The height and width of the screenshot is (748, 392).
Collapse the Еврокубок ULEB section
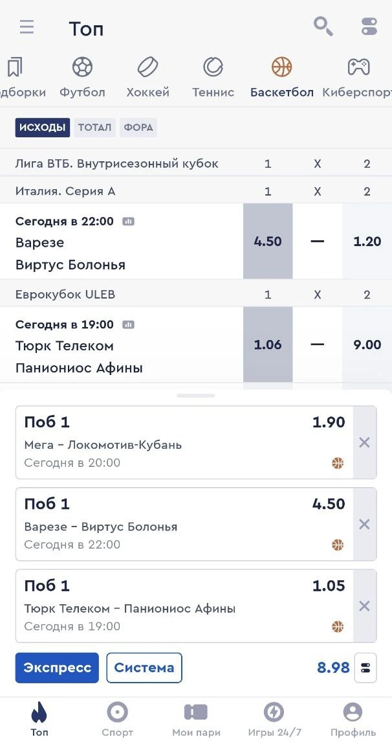(65, 295)
